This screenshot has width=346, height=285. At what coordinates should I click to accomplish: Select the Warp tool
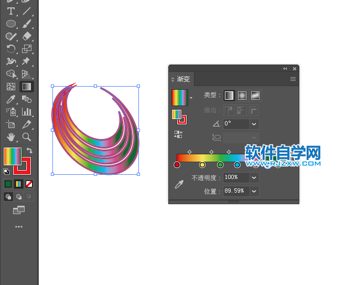pos(11,61)
